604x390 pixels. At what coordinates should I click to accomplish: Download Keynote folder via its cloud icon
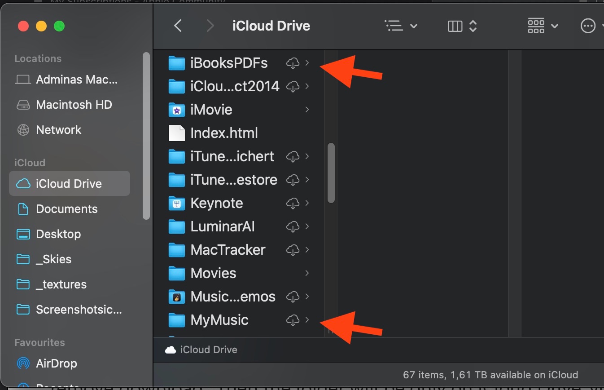point(293,204)
